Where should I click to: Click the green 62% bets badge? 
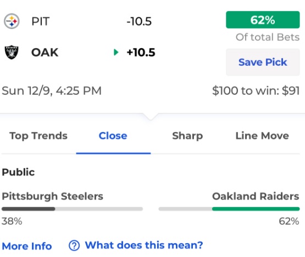point(263,20)
